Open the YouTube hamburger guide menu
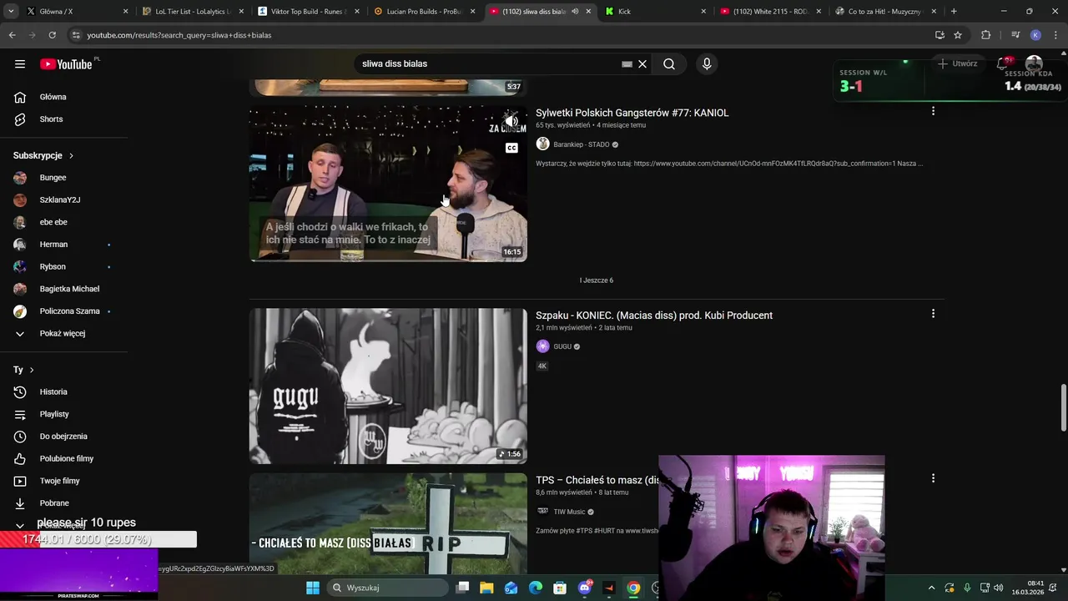 tap(20, 63)
